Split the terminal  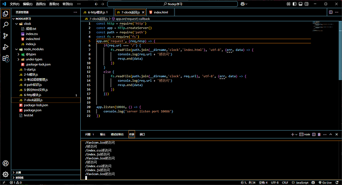click(314, 135)
